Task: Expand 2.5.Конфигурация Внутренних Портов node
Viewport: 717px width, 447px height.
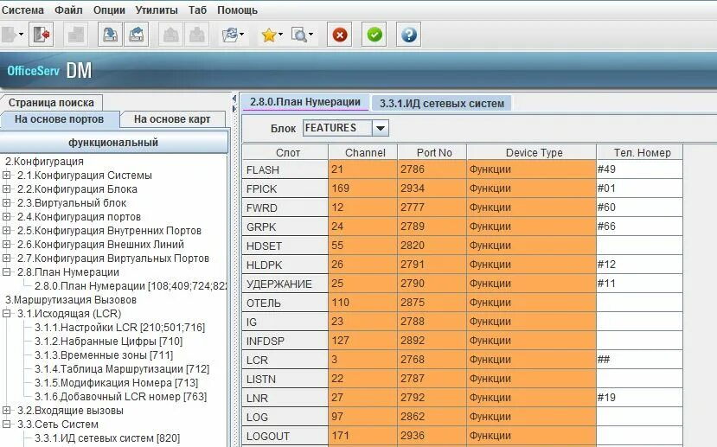Action: click(6, 230)
